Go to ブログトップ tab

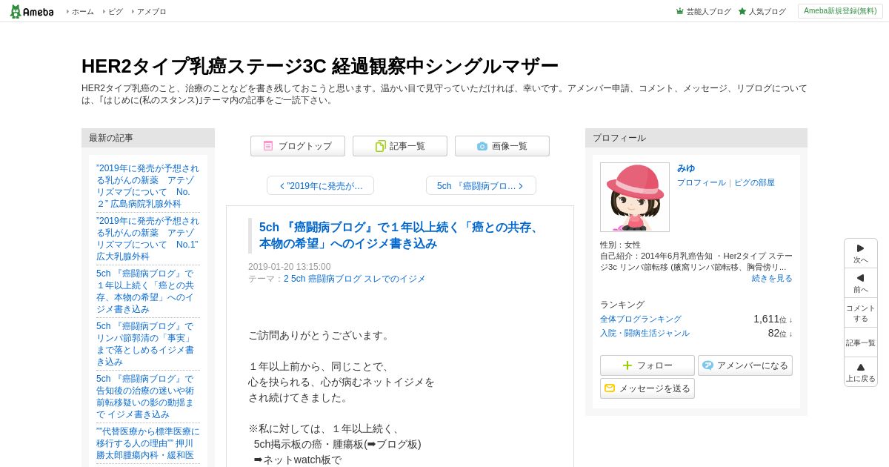click(298, 146)
